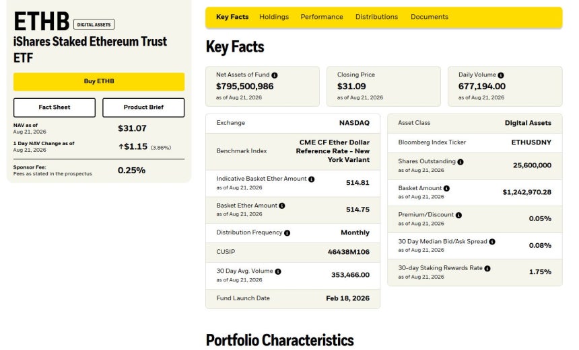Click Net Assets value $795,500,986
The image size is (579, 350).
click(245, 86)
